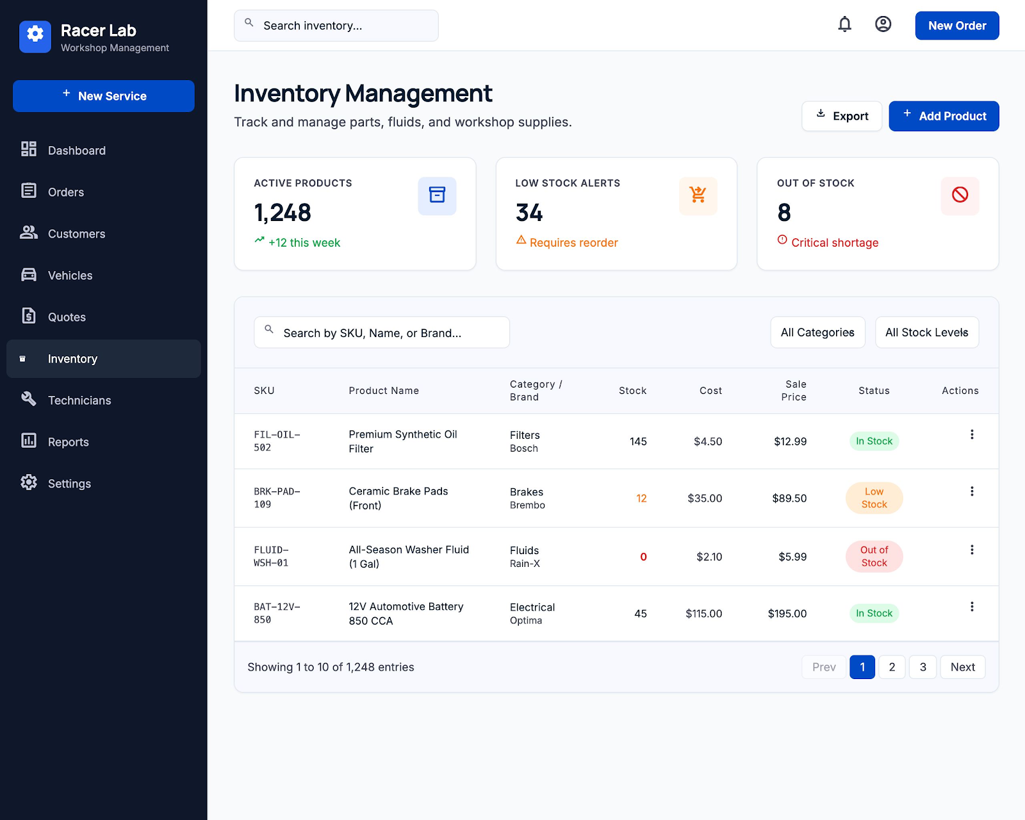The image size is (1025, 820).
Task: Click the Quotes document icon
Action: coord(29,316)
